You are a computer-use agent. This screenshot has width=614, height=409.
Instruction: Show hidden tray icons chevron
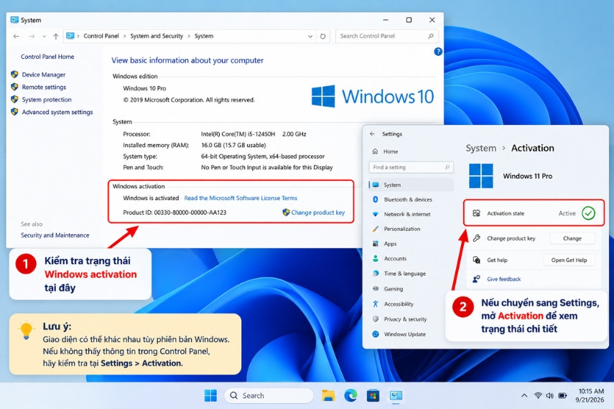click(x=524, y=395)
